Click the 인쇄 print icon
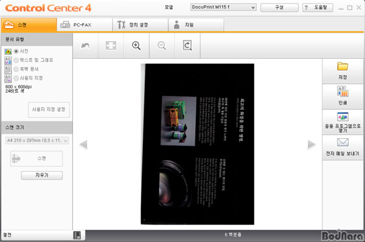The width and height of the screenshot is (365, 242). [x=342, y=91]
